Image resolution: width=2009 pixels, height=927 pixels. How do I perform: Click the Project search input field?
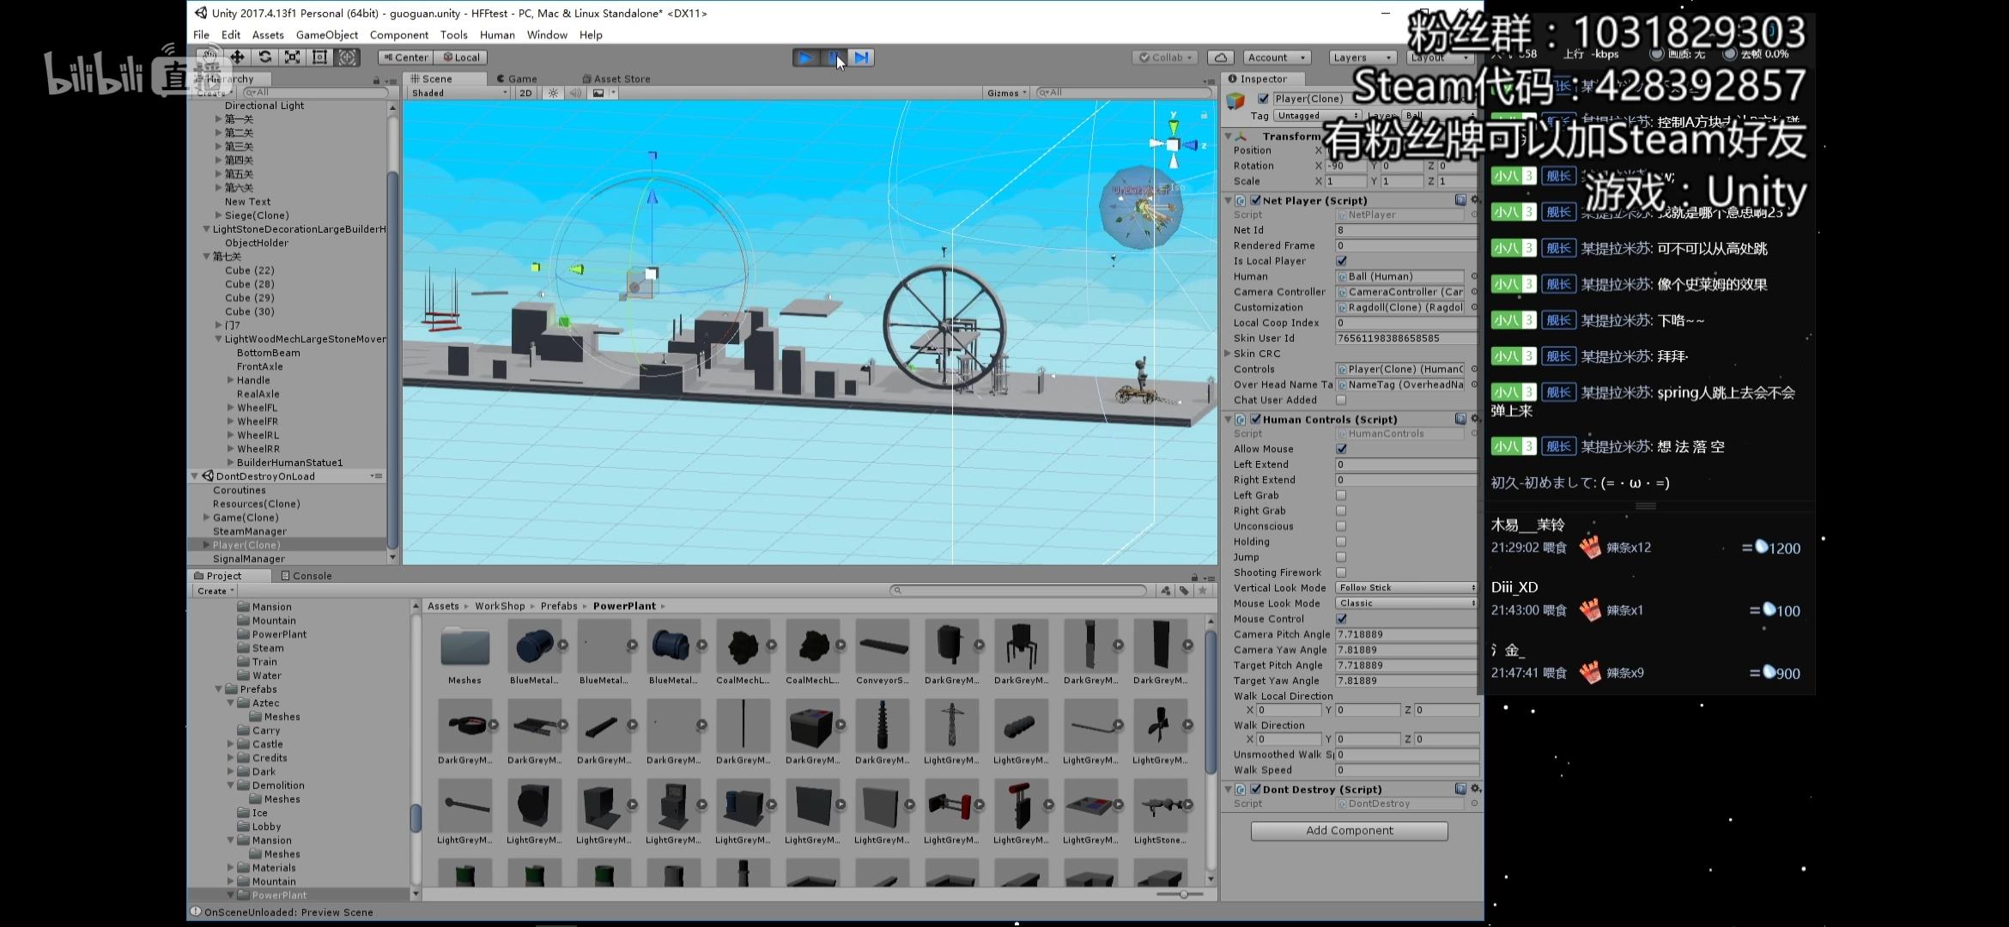tap(1018, 591)
